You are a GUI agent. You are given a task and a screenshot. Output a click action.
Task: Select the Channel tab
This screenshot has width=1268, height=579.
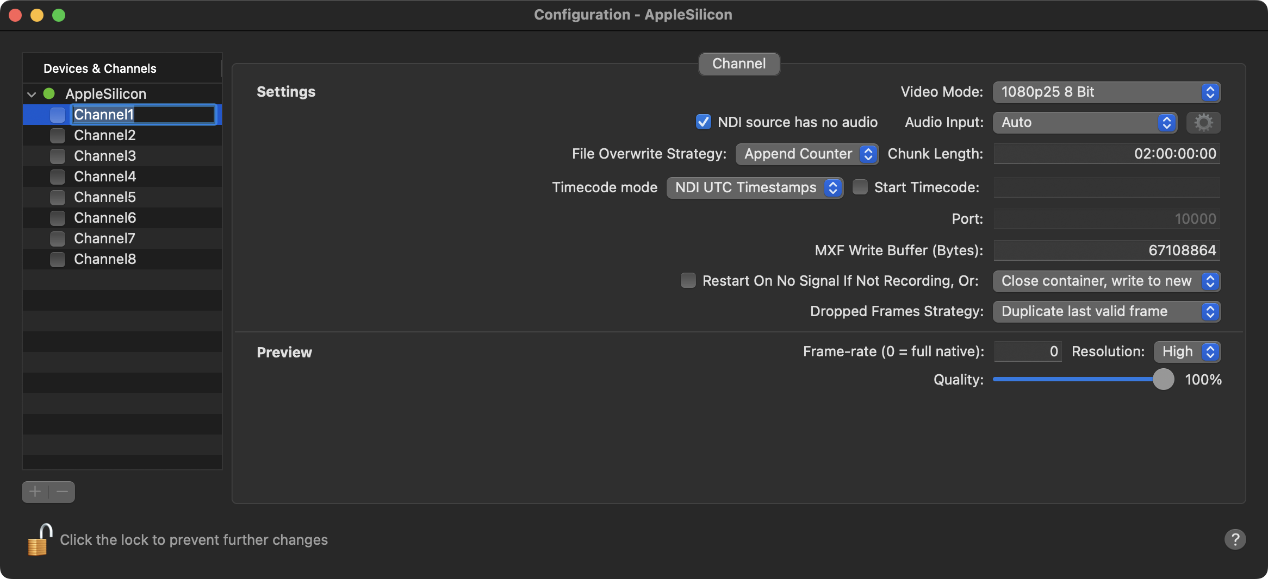click(739, 64)
